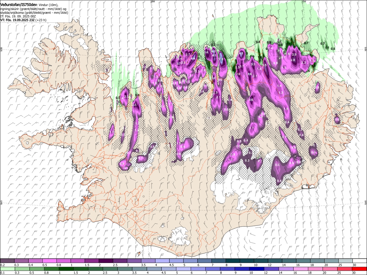Pick light green 0.3 swatch in green scale
The height and width of the screenshot is (275, 367).
click(22, 269)
